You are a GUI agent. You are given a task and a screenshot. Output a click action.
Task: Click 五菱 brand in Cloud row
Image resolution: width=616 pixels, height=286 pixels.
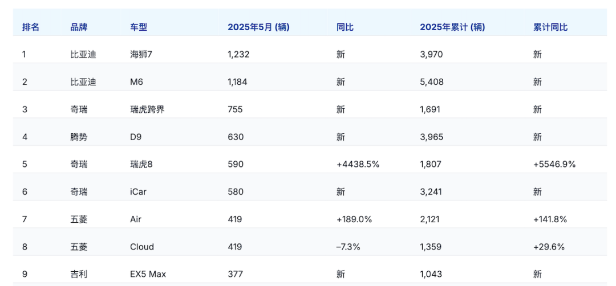79,247
